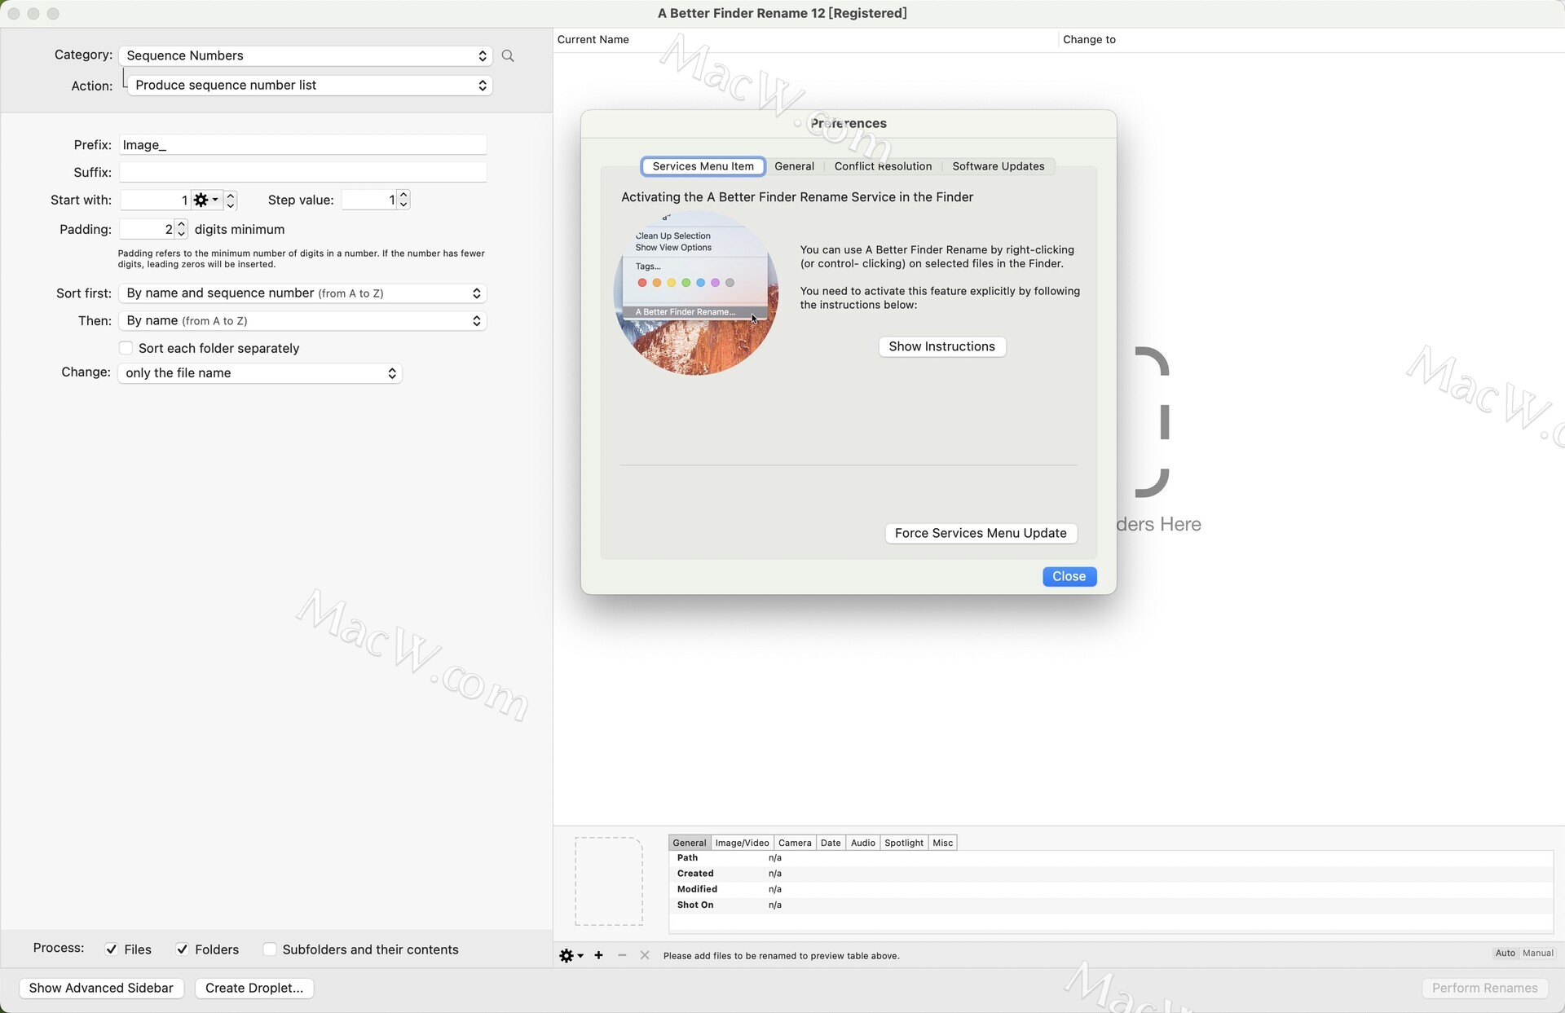
Task: Click the Start with stepper arrows
Action: [231, 200]
